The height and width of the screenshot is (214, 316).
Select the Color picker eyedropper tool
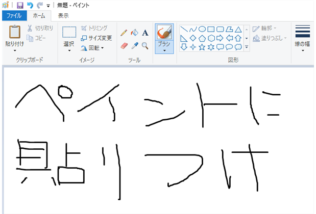[135, 46]
